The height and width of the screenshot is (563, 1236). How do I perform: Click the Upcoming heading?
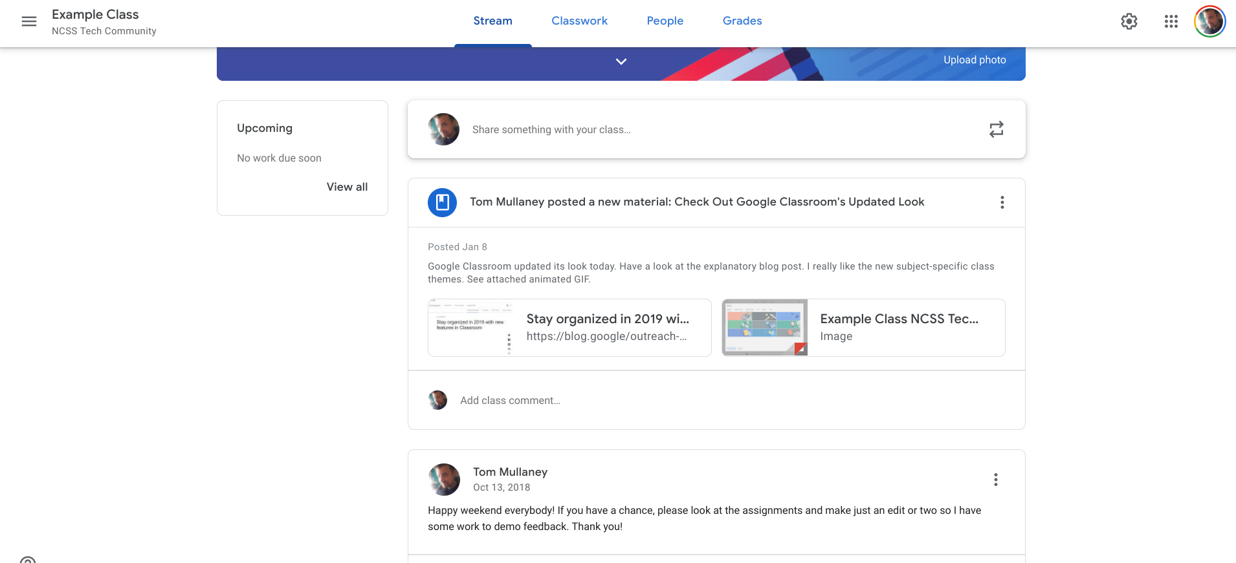click(265, 128)
